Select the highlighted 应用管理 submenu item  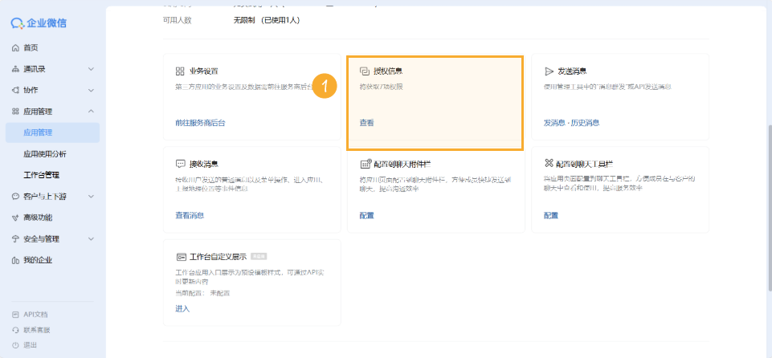pos(53,132)
